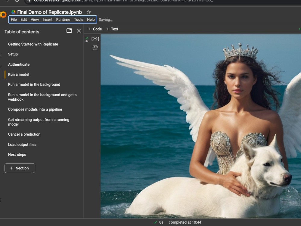Open the Edit menu

23,19
